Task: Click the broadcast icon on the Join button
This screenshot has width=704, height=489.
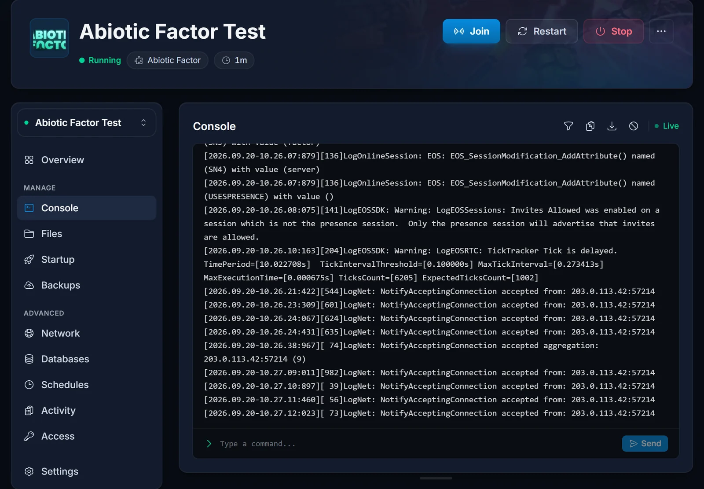Action: [x=459, y=31]
